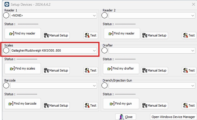
Task: Open Manual Setup for Barcode
Action: click(x=56, y=105)
